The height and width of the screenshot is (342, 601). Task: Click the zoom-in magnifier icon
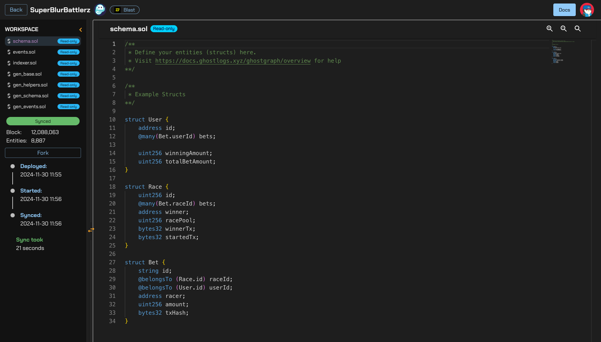click(549, 28)
